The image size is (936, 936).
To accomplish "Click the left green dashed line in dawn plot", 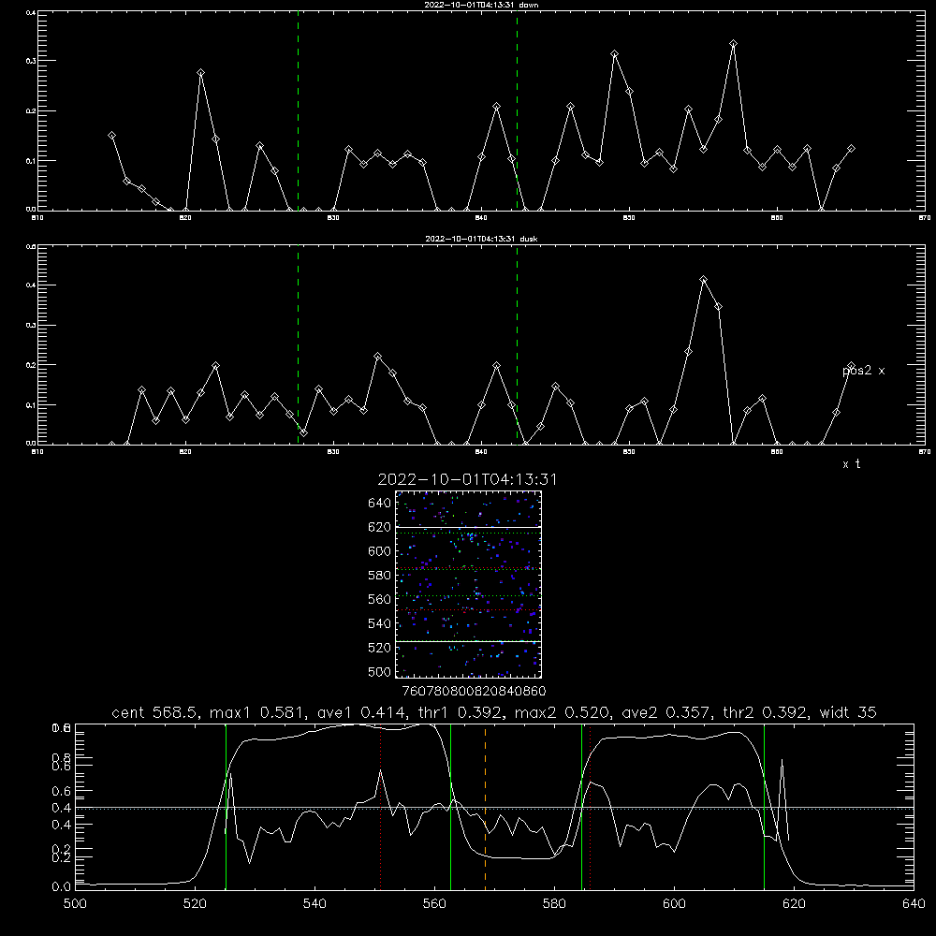I will coord(298,110).
